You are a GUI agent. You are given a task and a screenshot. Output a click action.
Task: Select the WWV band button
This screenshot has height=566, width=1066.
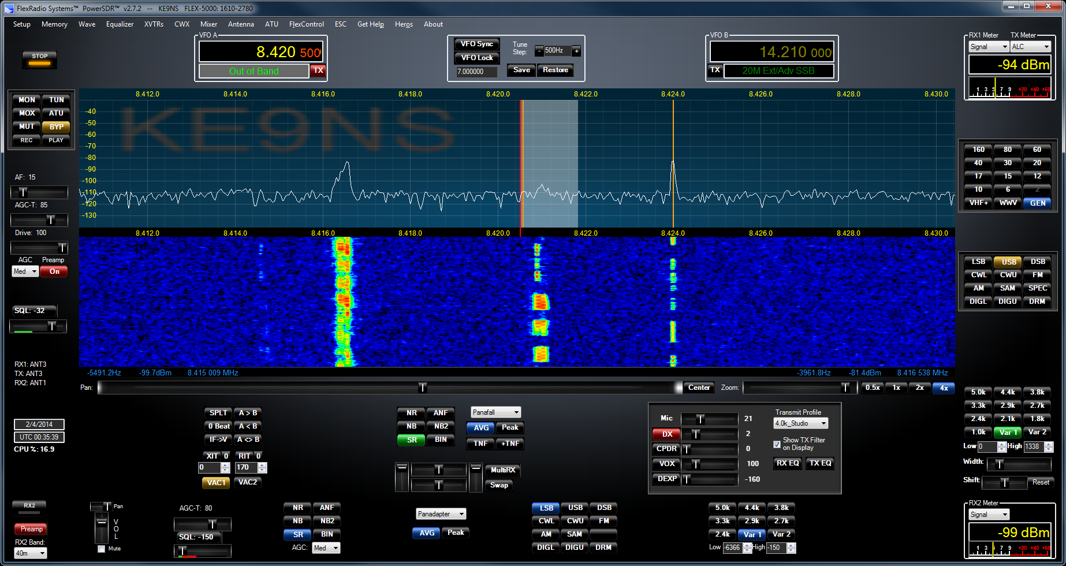coord(1008,203)
